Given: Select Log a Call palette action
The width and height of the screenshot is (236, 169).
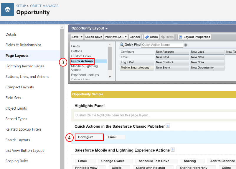Looking at the screenshot, I should [137, 62].
